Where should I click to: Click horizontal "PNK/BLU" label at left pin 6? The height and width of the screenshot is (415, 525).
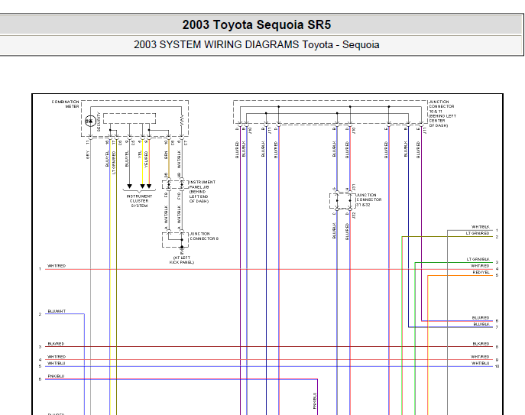56,376
